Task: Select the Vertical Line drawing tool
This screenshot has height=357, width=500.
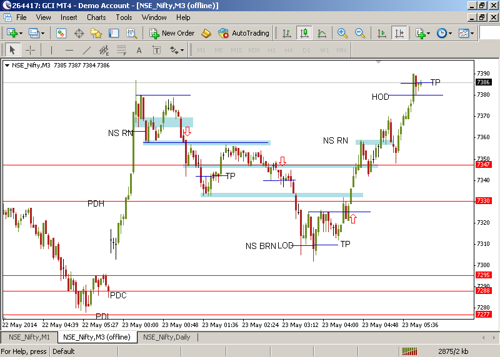Action: pos(51,50)
